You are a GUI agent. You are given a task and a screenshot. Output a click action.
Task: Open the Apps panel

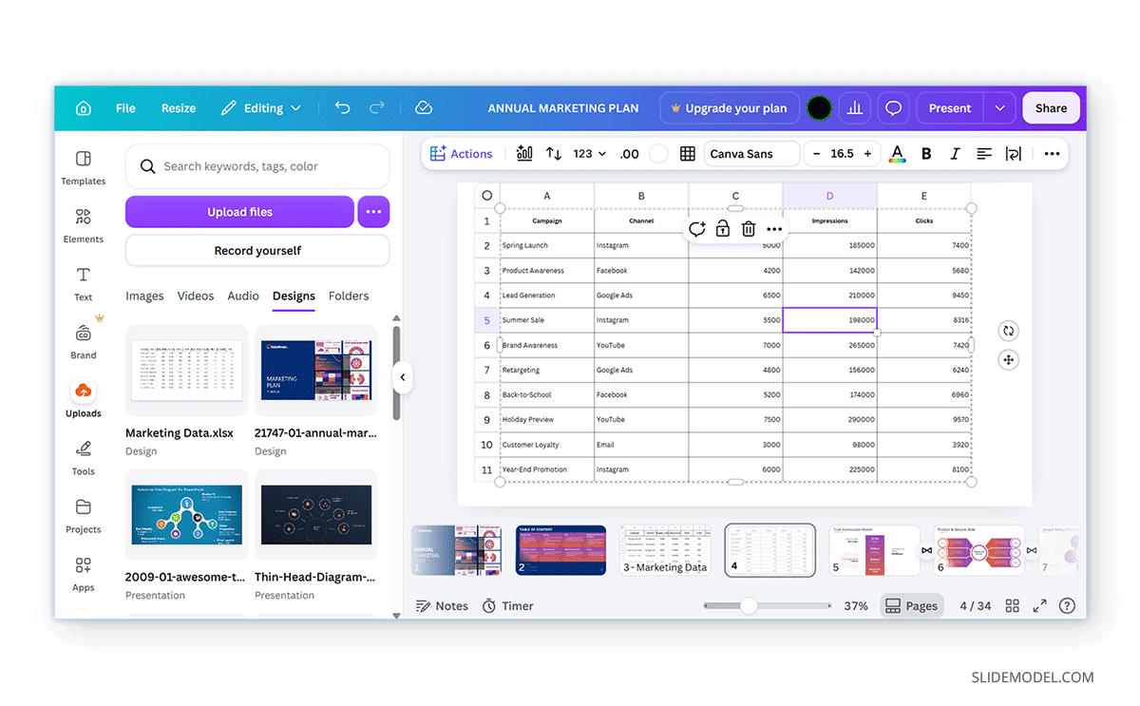[x=84, y=574]
